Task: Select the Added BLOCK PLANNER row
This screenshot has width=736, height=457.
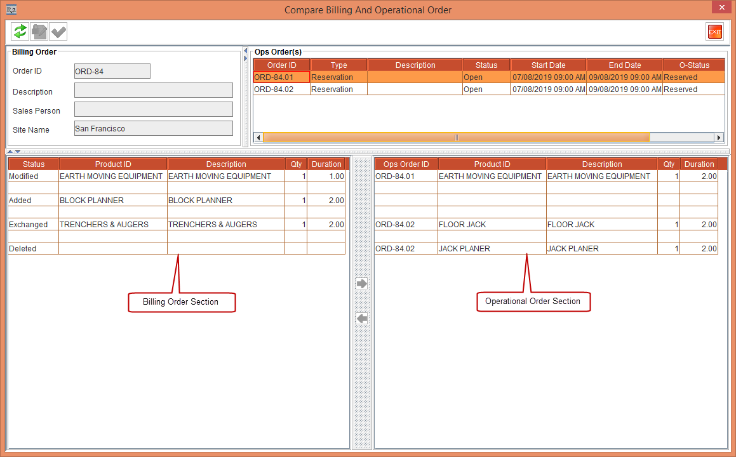Action: coord(159,200)
